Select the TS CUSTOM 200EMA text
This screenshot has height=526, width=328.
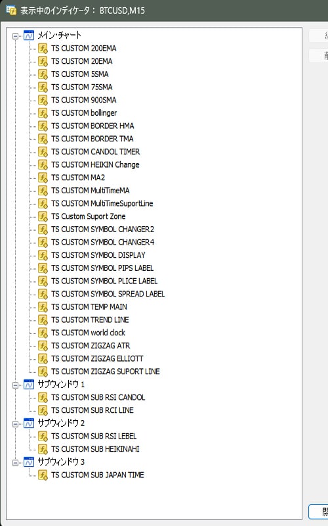pyautogui.click(x=84, y=49)
